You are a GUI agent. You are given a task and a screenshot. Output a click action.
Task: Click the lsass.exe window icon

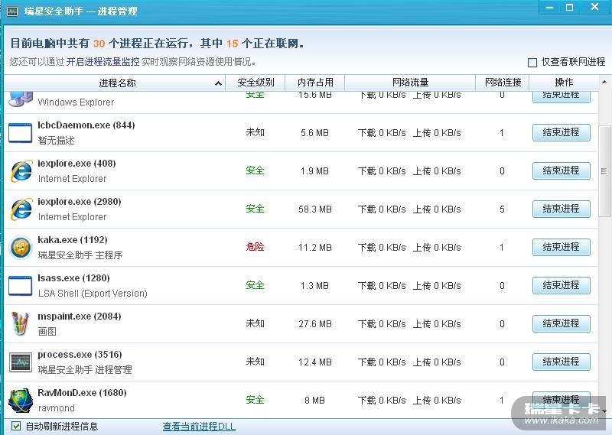pyautogui.click(x=21, y=286)
